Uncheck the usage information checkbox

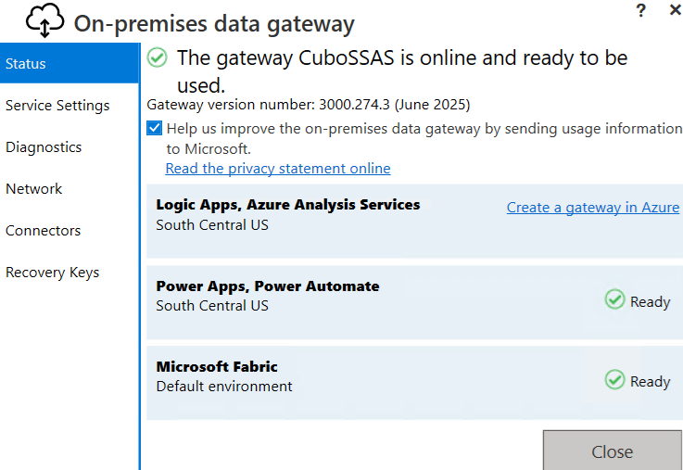[x=155, y=129]
